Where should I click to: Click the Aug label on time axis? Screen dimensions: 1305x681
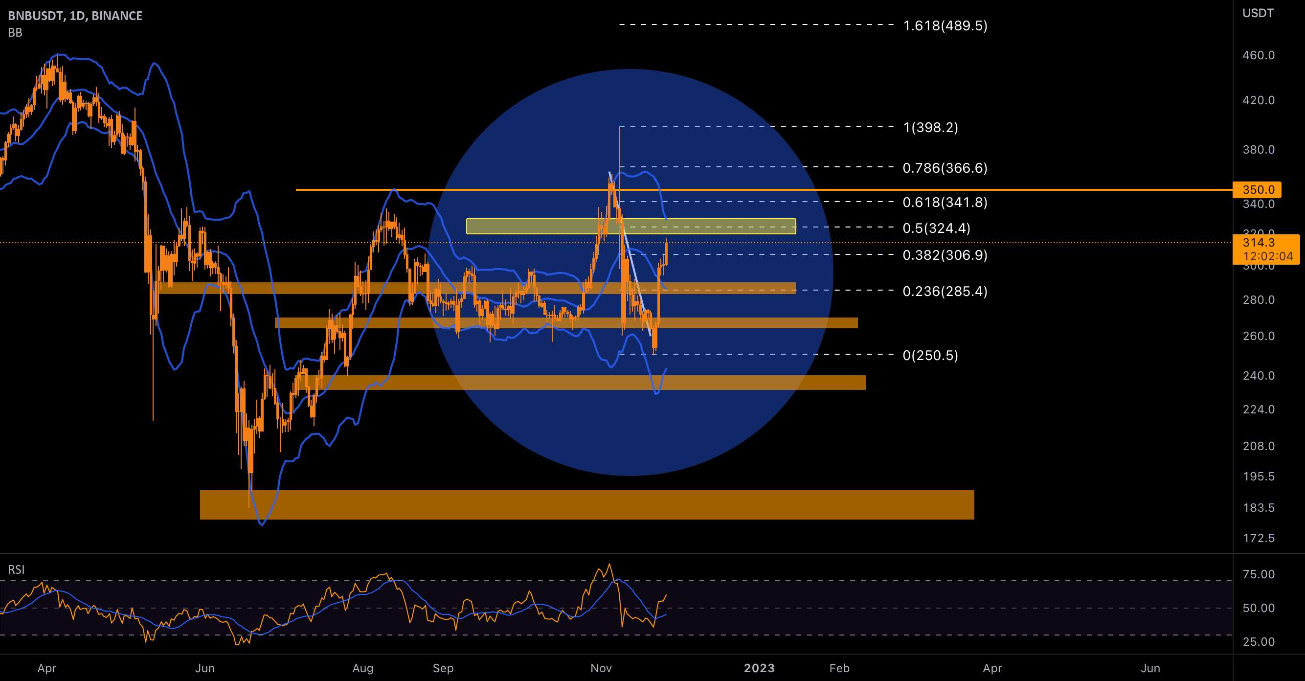pyautogui.click(x=363, y=668)
